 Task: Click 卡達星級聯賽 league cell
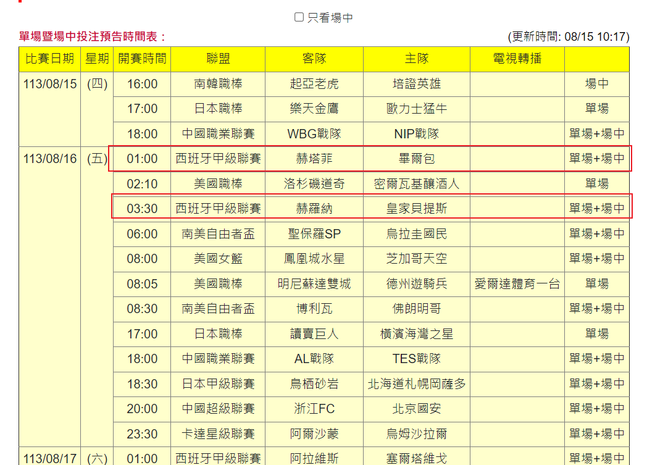(x=218, y=434)
